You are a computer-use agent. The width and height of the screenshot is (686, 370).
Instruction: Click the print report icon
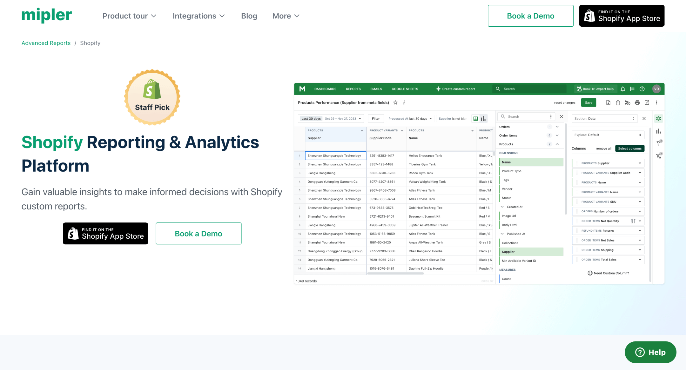coord(637,102)
